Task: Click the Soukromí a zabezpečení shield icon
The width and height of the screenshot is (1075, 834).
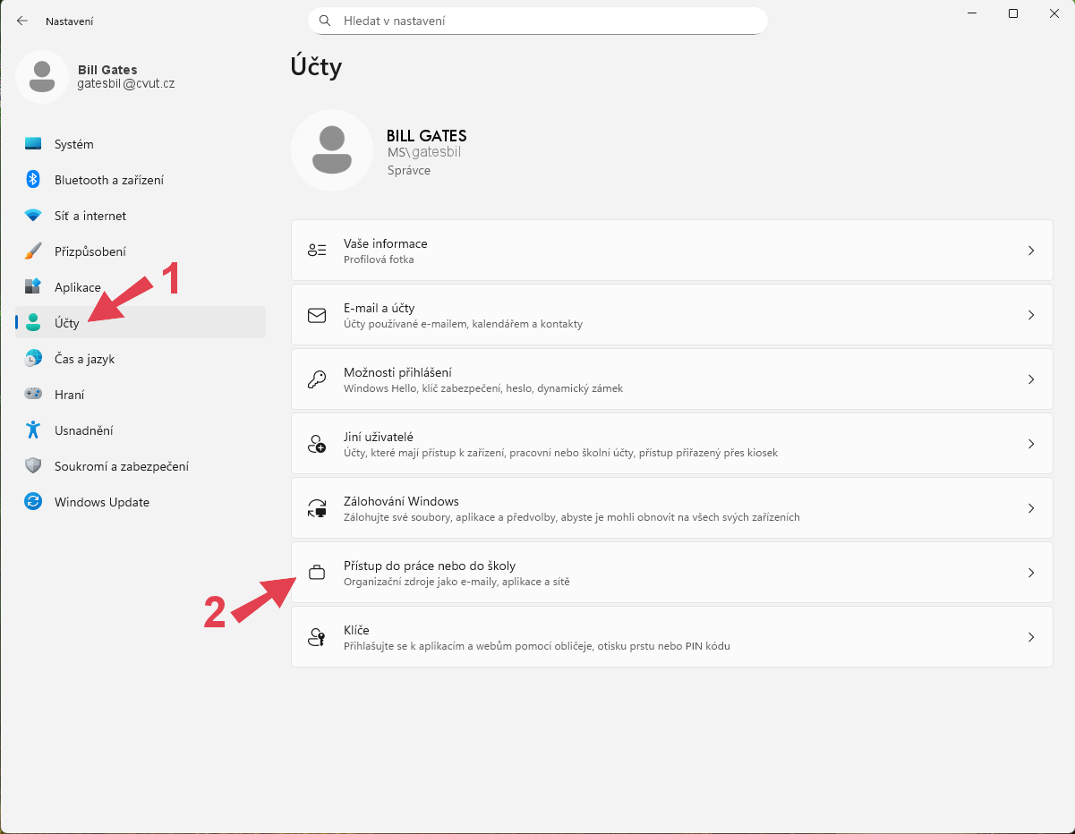Action: pos(33,466)
